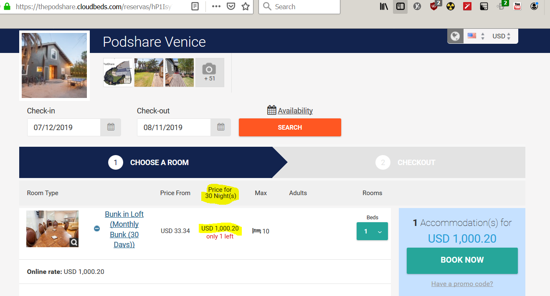Click the dark square window extension icon
The image size is (550, 296).
click(x=484, y=6)
